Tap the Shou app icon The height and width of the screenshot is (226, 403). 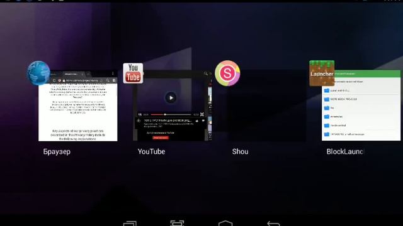click(227, 73)
